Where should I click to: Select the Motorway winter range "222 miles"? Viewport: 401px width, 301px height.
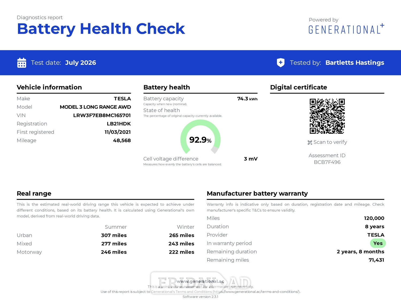point(182,252)
